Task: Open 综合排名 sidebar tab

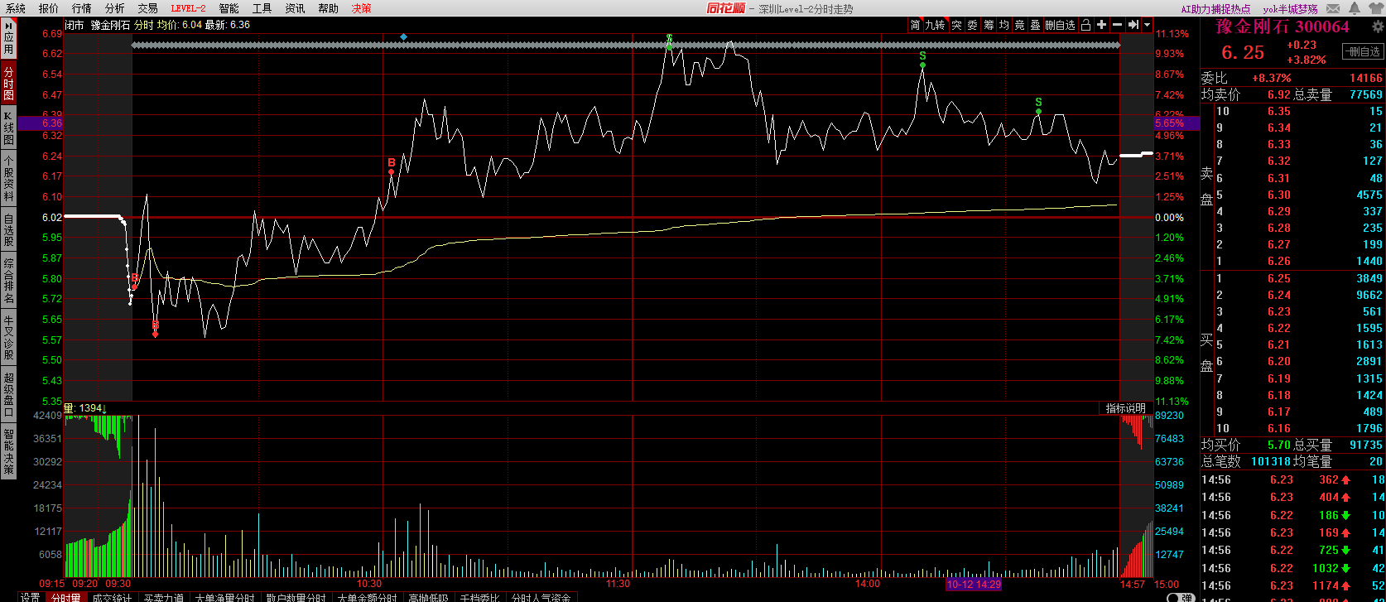Action: click(9, 281)
